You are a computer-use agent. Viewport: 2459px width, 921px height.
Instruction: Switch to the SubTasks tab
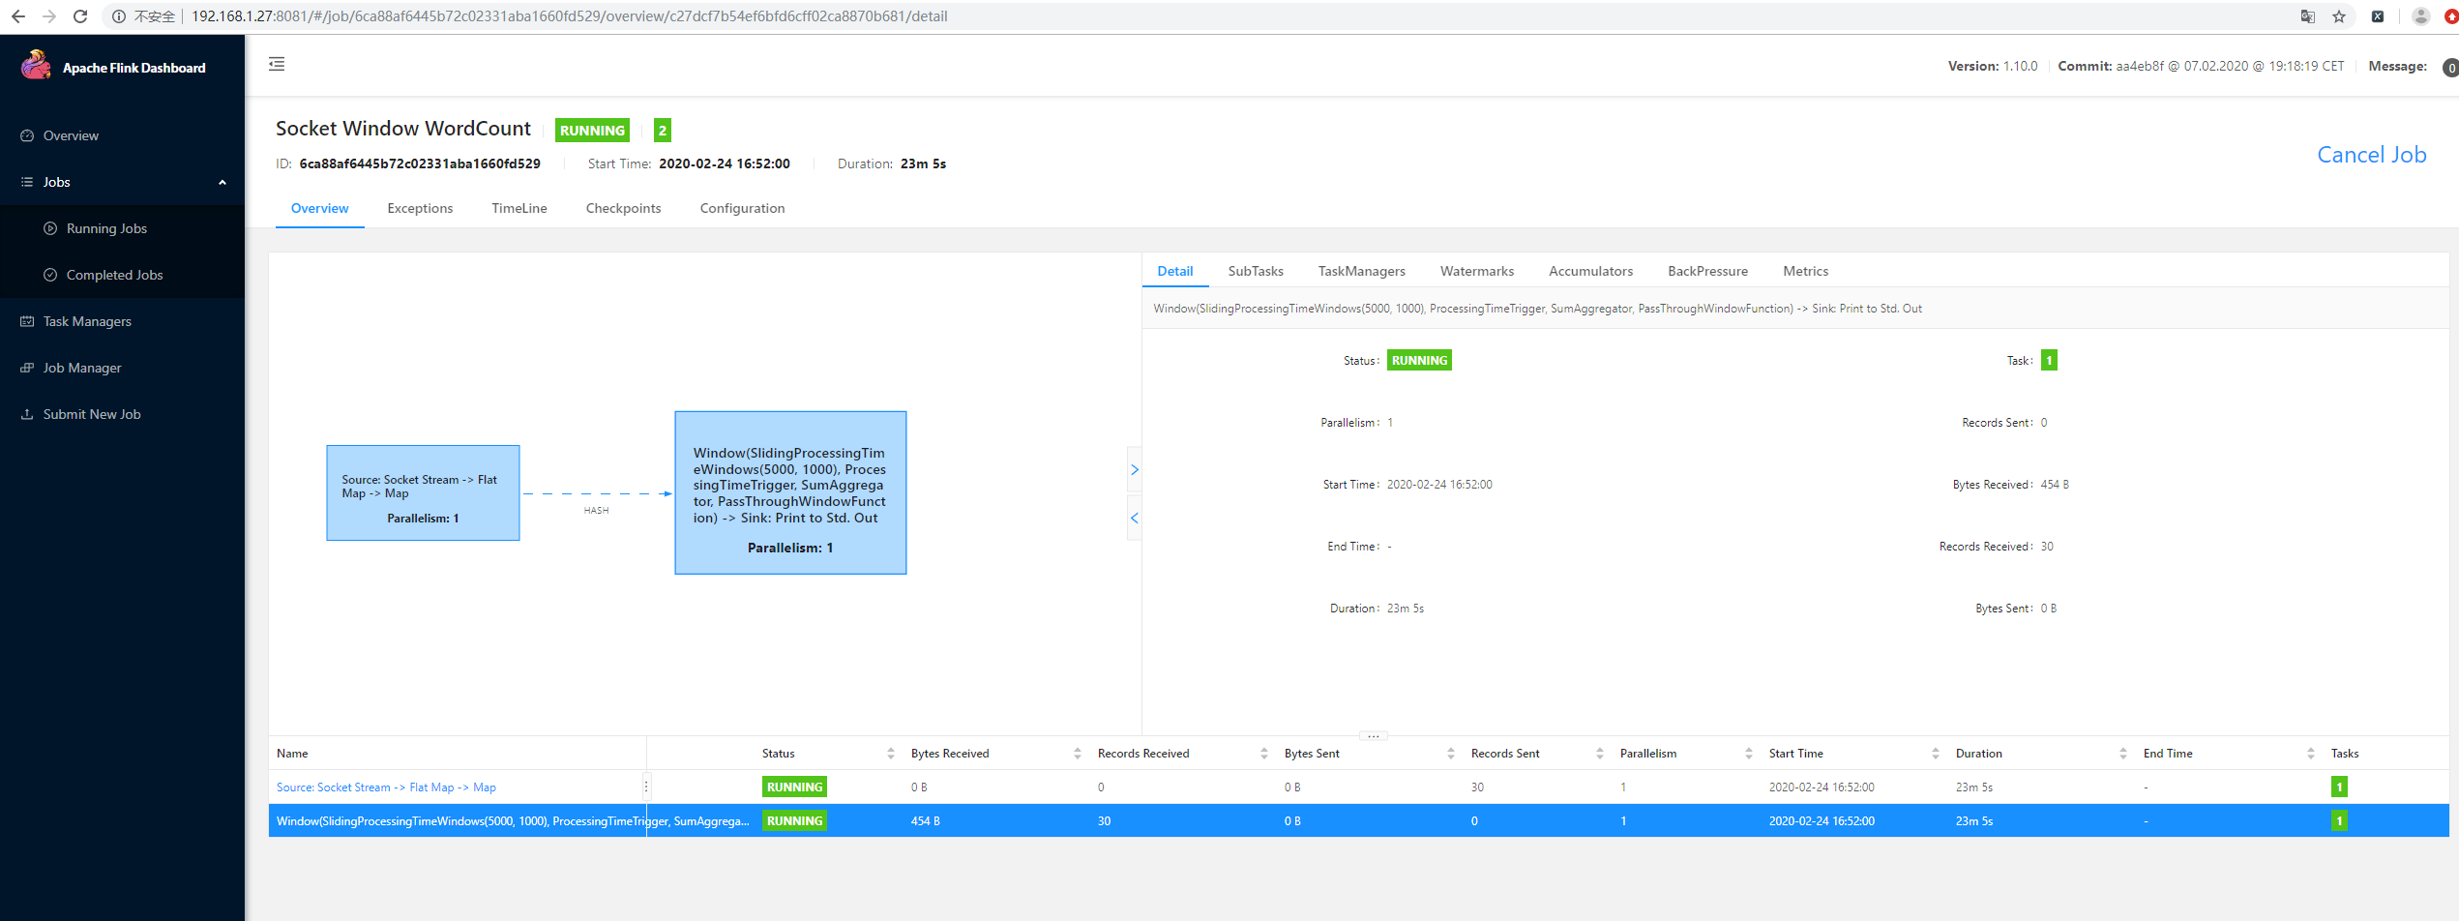click(1256, 271)
